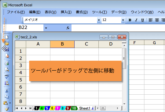The image size is (165, 112).
Task: Print using the printer icon
Action: (7, 63)
